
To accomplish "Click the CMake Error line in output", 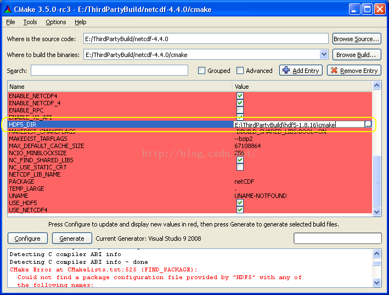I will click(x=104, y=269).
